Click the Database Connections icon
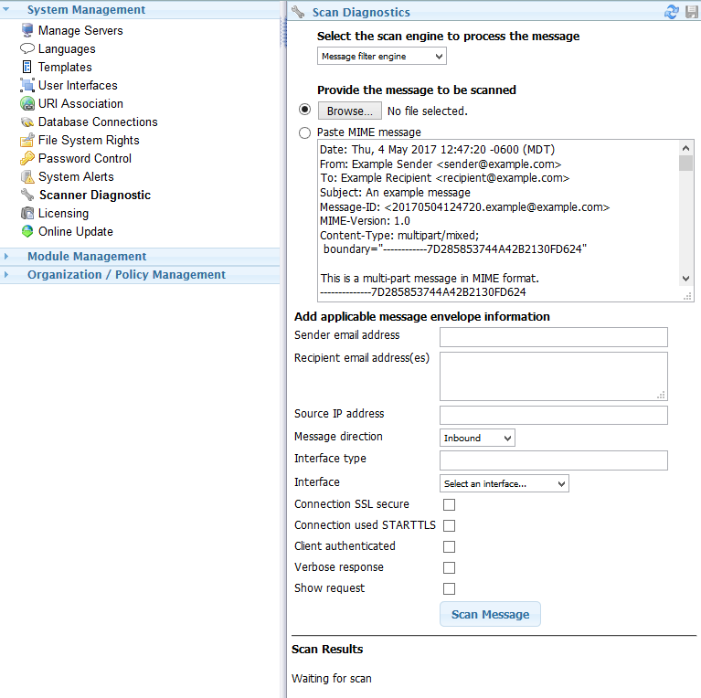Viewport: 701px width, 698px height. tap(27, 122)
